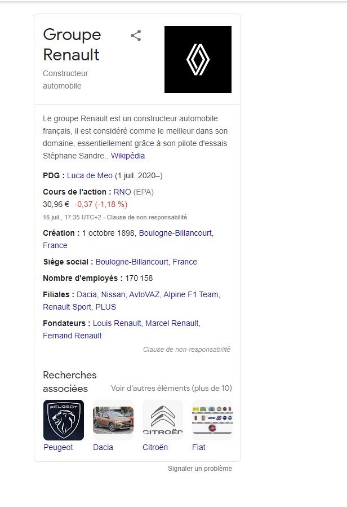This screenshot has width=347, height=507.
Task: Open the Citroën chevrons logo thumbnail
Action: click(163, 420)
